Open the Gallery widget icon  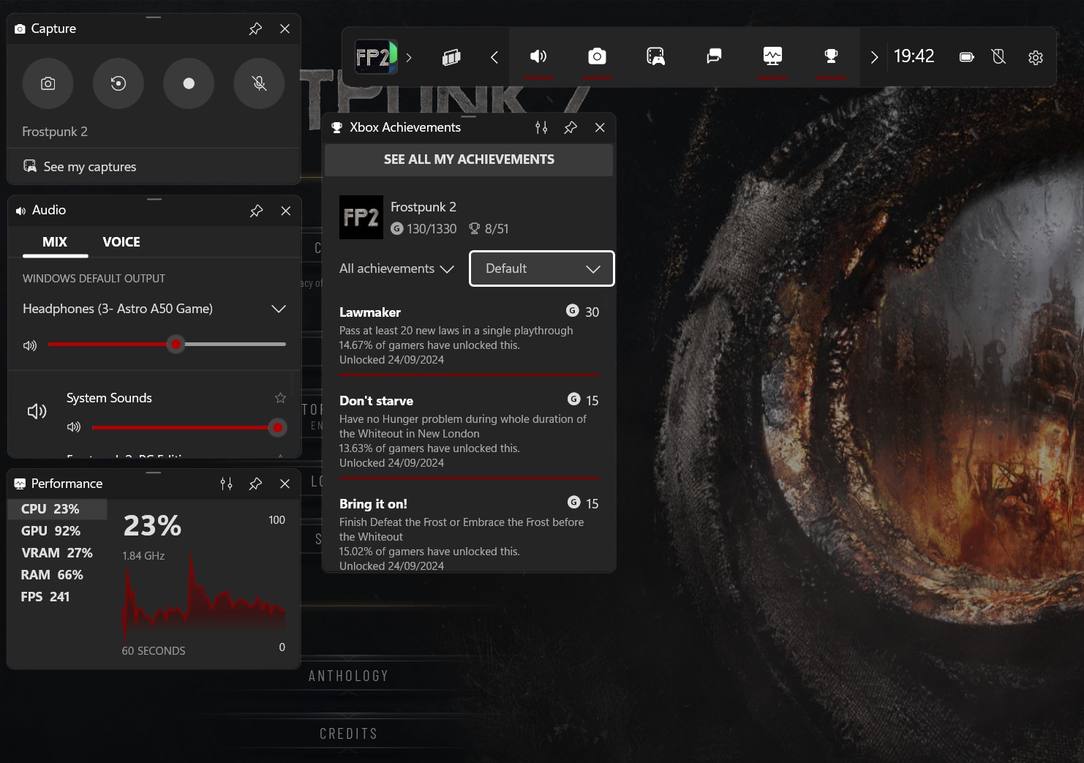(x=655, y=56)
